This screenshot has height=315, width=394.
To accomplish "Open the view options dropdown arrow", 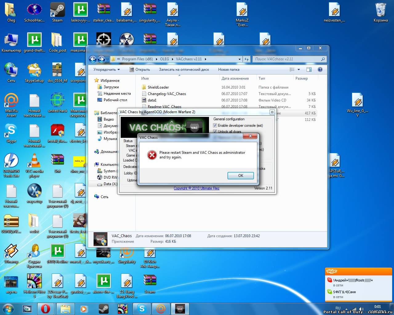I will point(299,70).
